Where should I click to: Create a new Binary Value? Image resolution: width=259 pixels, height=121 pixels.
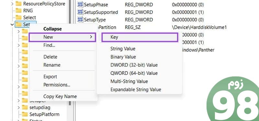[x=123, y=57]
